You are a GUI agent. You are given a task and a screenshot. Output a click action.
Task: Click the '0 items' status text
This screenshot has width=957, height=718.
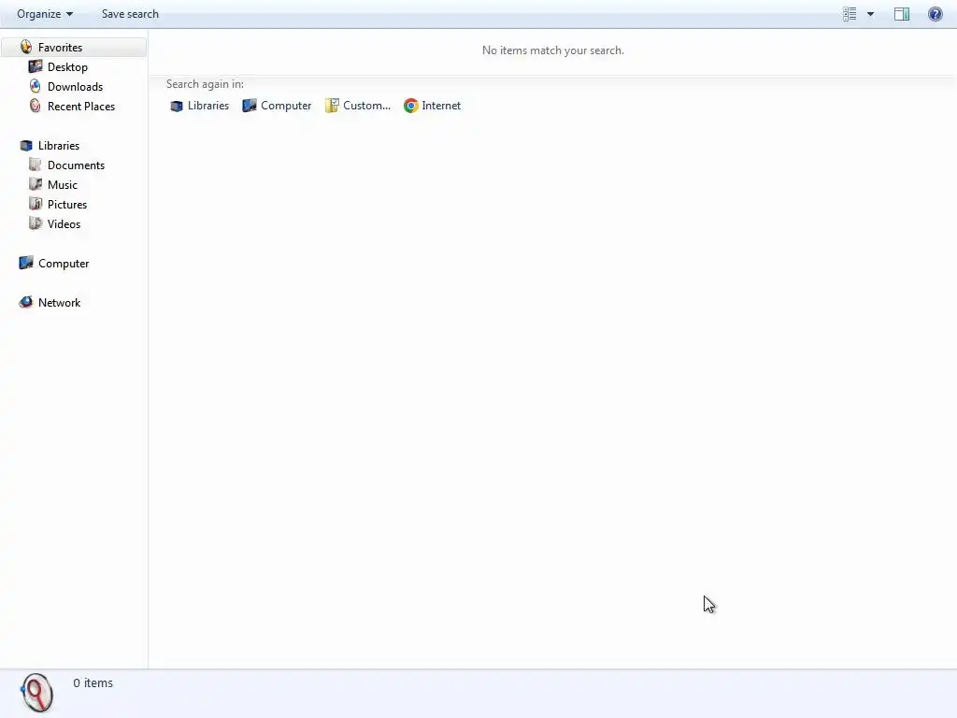coord(93,682)
